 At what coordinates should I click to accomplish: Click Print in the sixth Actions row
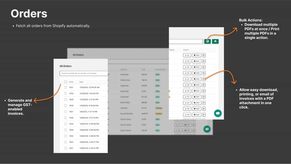[x=196, y=85]
